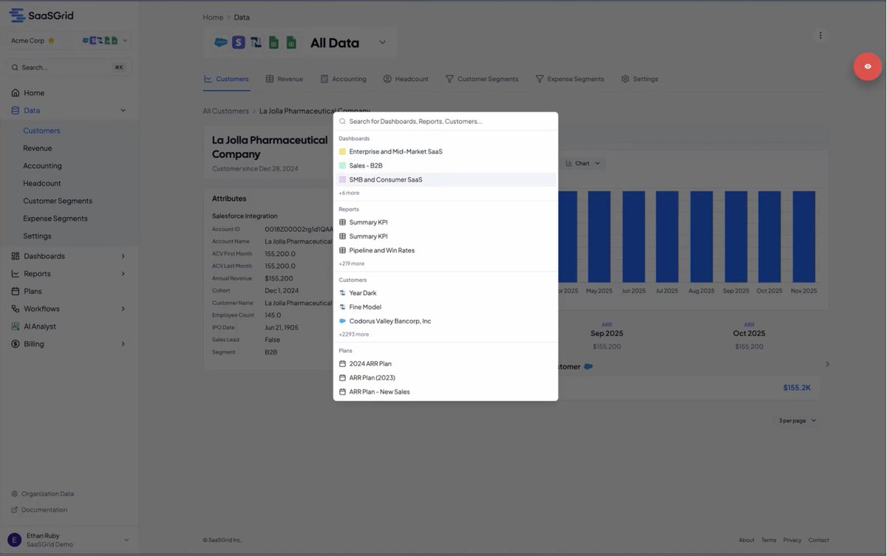
Task: Switch to the Revenue tab
Action: tap(285, 79)
